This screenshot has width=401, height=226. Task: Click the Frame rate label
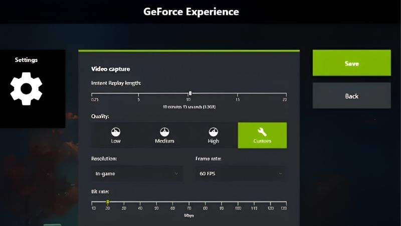pos(209,159)
